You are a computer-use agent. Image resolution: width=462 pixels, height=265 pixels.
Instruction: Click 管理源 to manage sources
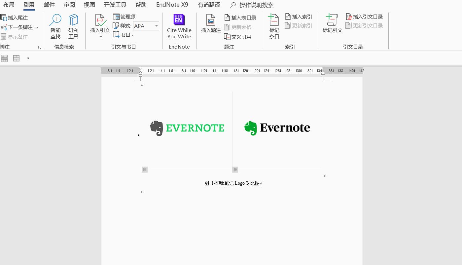(124, 17)
